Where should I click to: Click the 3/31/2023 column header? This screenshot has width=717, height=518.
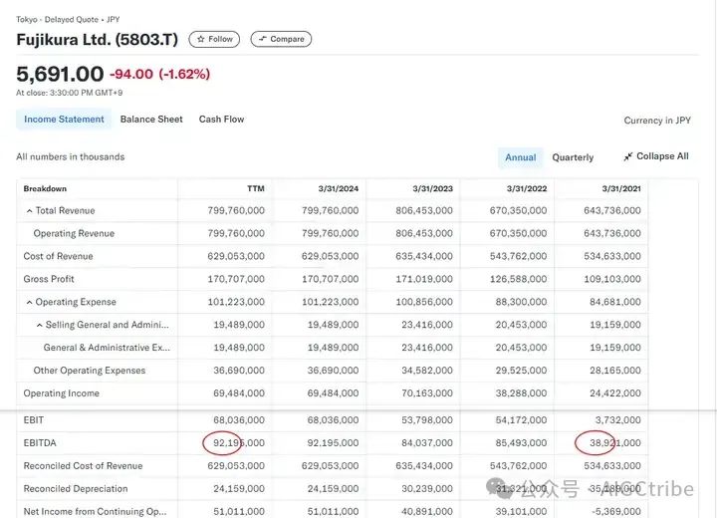432,188
